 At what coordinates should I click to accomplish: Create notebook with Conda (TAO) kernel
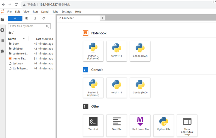pyautogui.click(x=140, y=51)
